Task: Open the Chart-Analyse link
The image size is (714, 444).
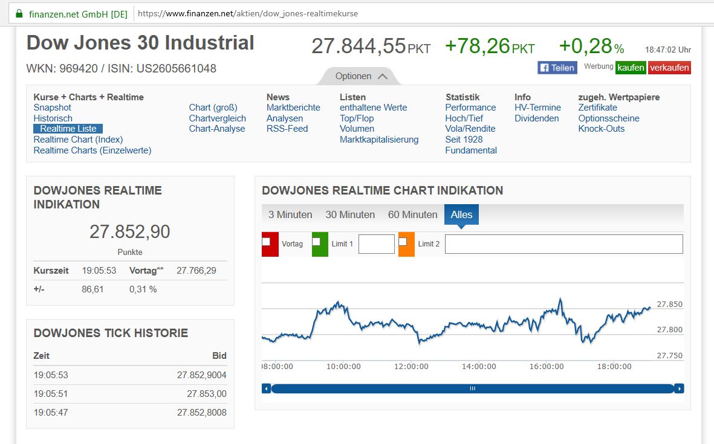Action: pyautogui.click(x=217, y=129)
